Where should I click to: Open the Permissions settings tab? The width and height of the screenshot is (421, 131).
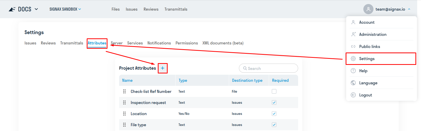(x=187, y=43)
